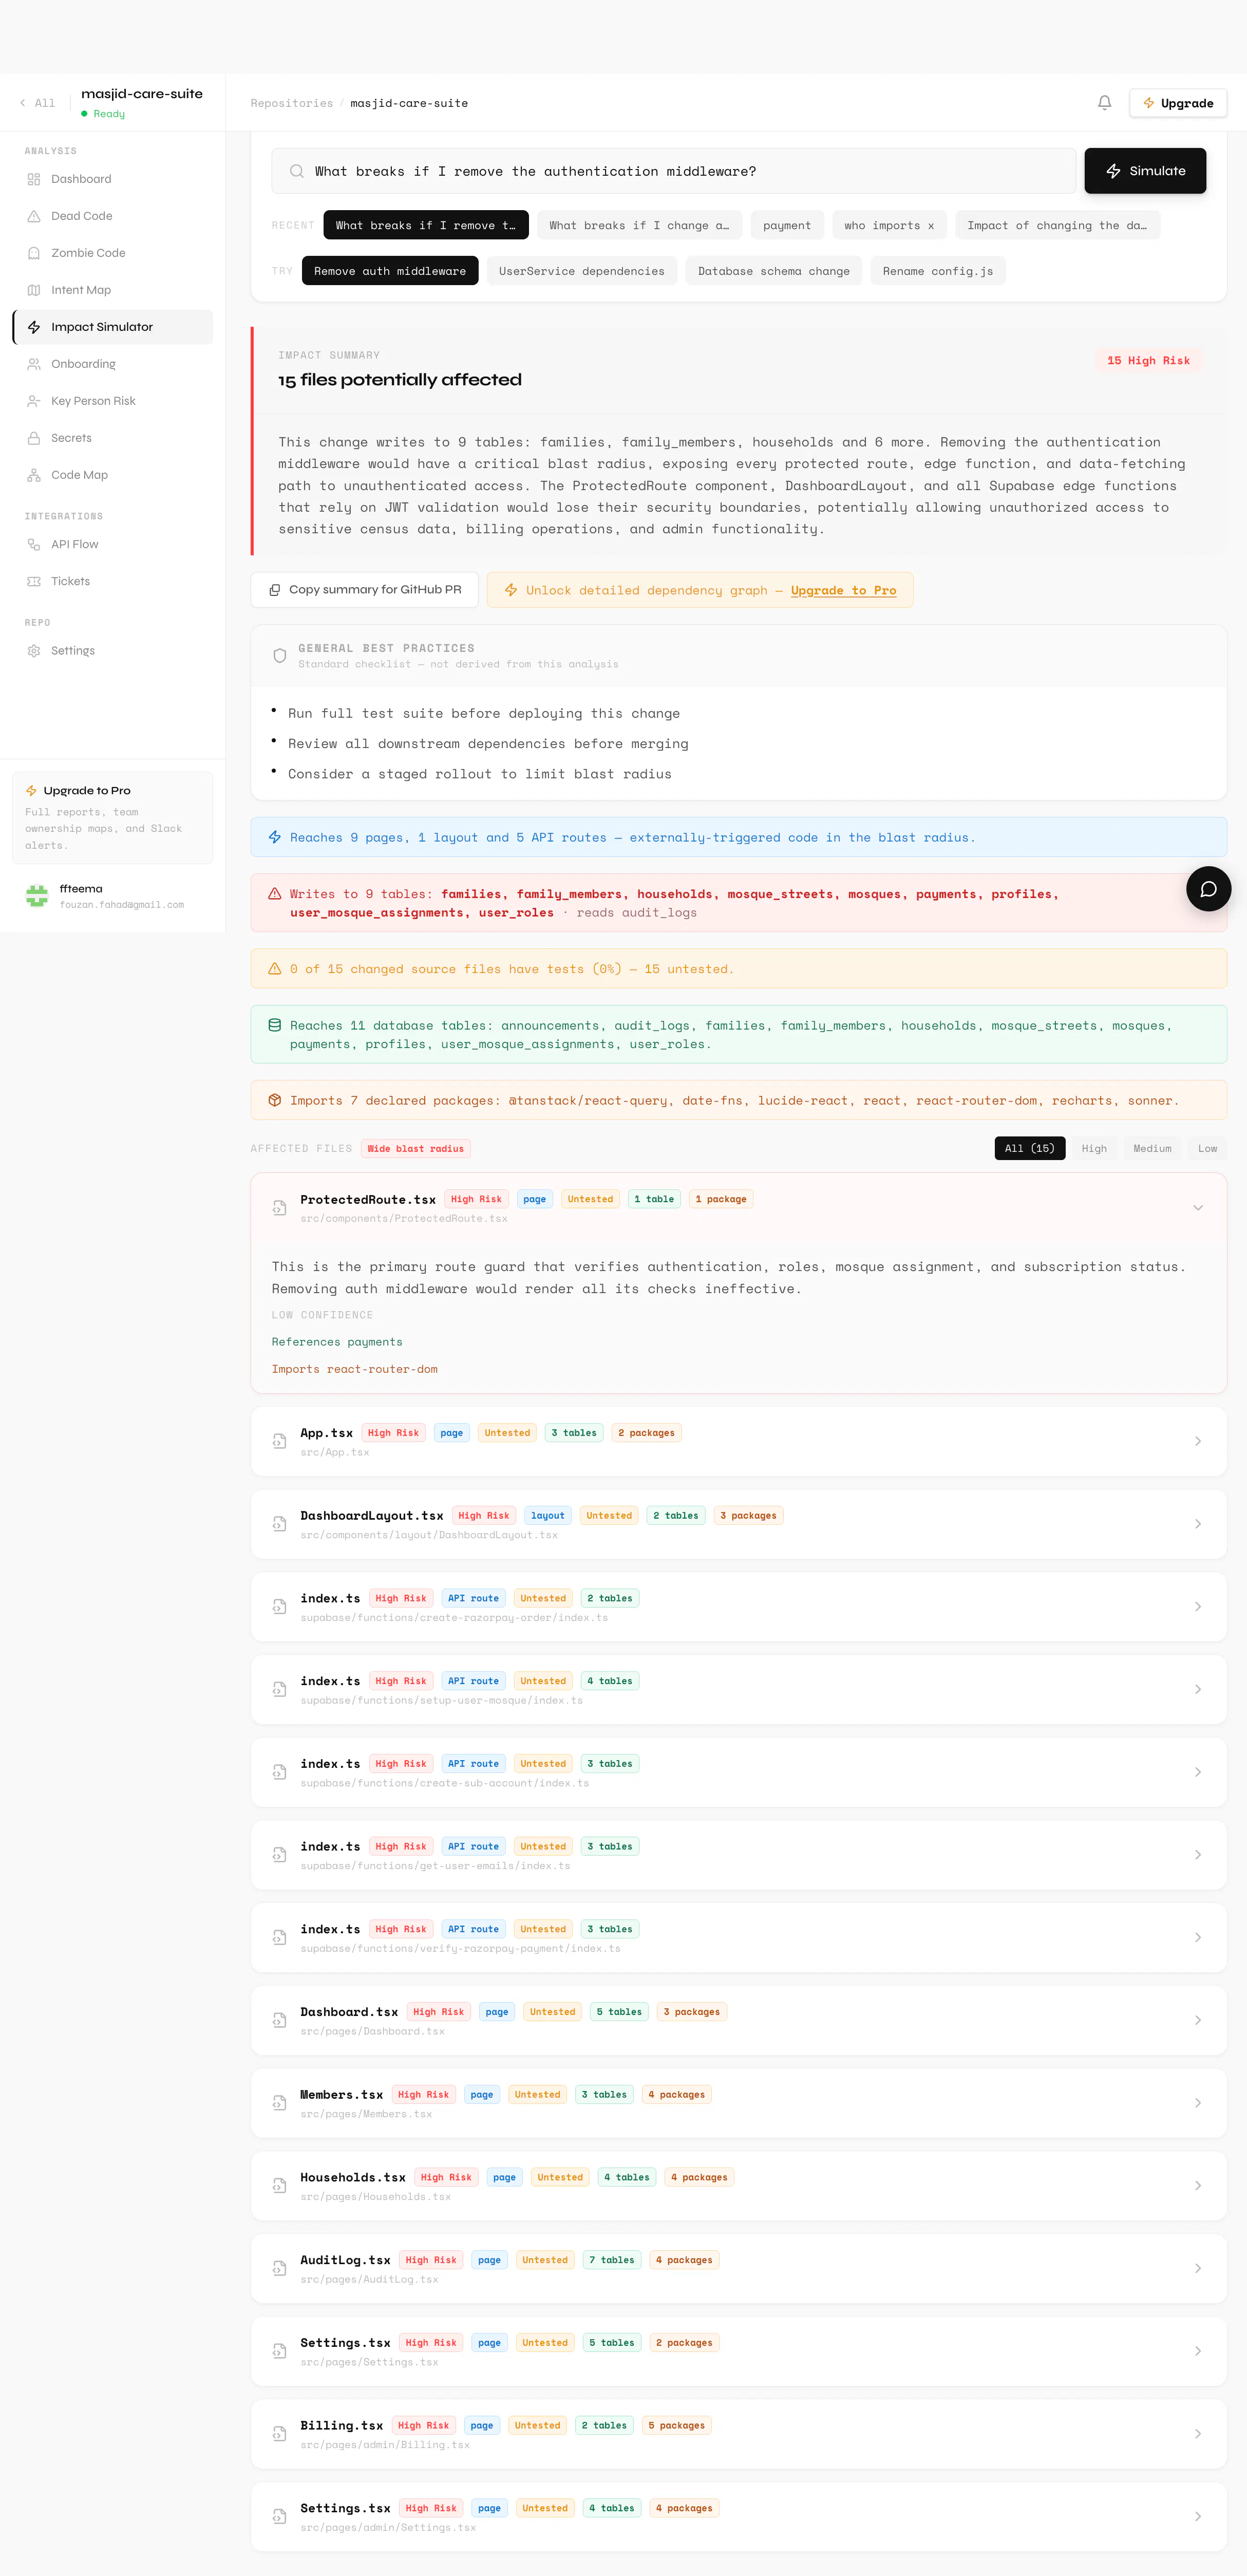
Task: Filter affected files by High risk
Action: [x=1094, y=1148]
